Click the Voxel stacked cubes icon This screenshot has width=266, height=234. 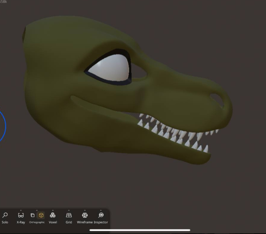[53, 216]
